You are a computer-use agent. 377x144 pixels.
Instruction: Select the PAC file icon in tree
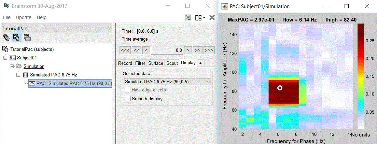click(32, 83)
